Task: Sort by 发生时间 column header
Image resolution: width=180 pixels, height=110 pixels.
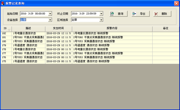Action: pyautogui.click(x=58, y=28)
